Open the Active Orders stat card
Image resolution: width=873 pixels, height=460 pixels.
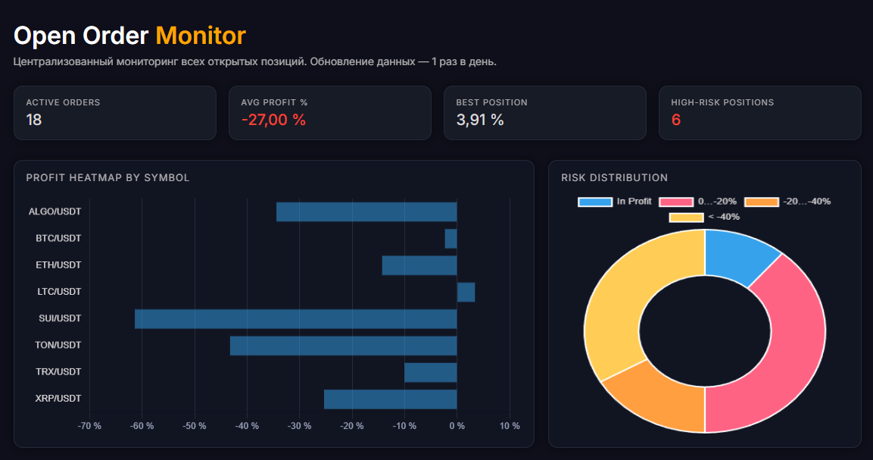click(114, 113)
